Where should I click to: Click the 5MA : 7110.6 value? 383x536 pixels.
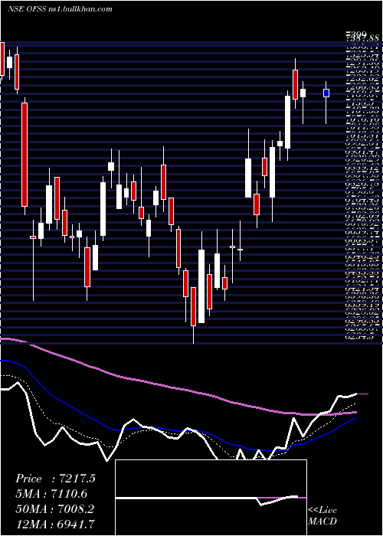tap(51, 494)
